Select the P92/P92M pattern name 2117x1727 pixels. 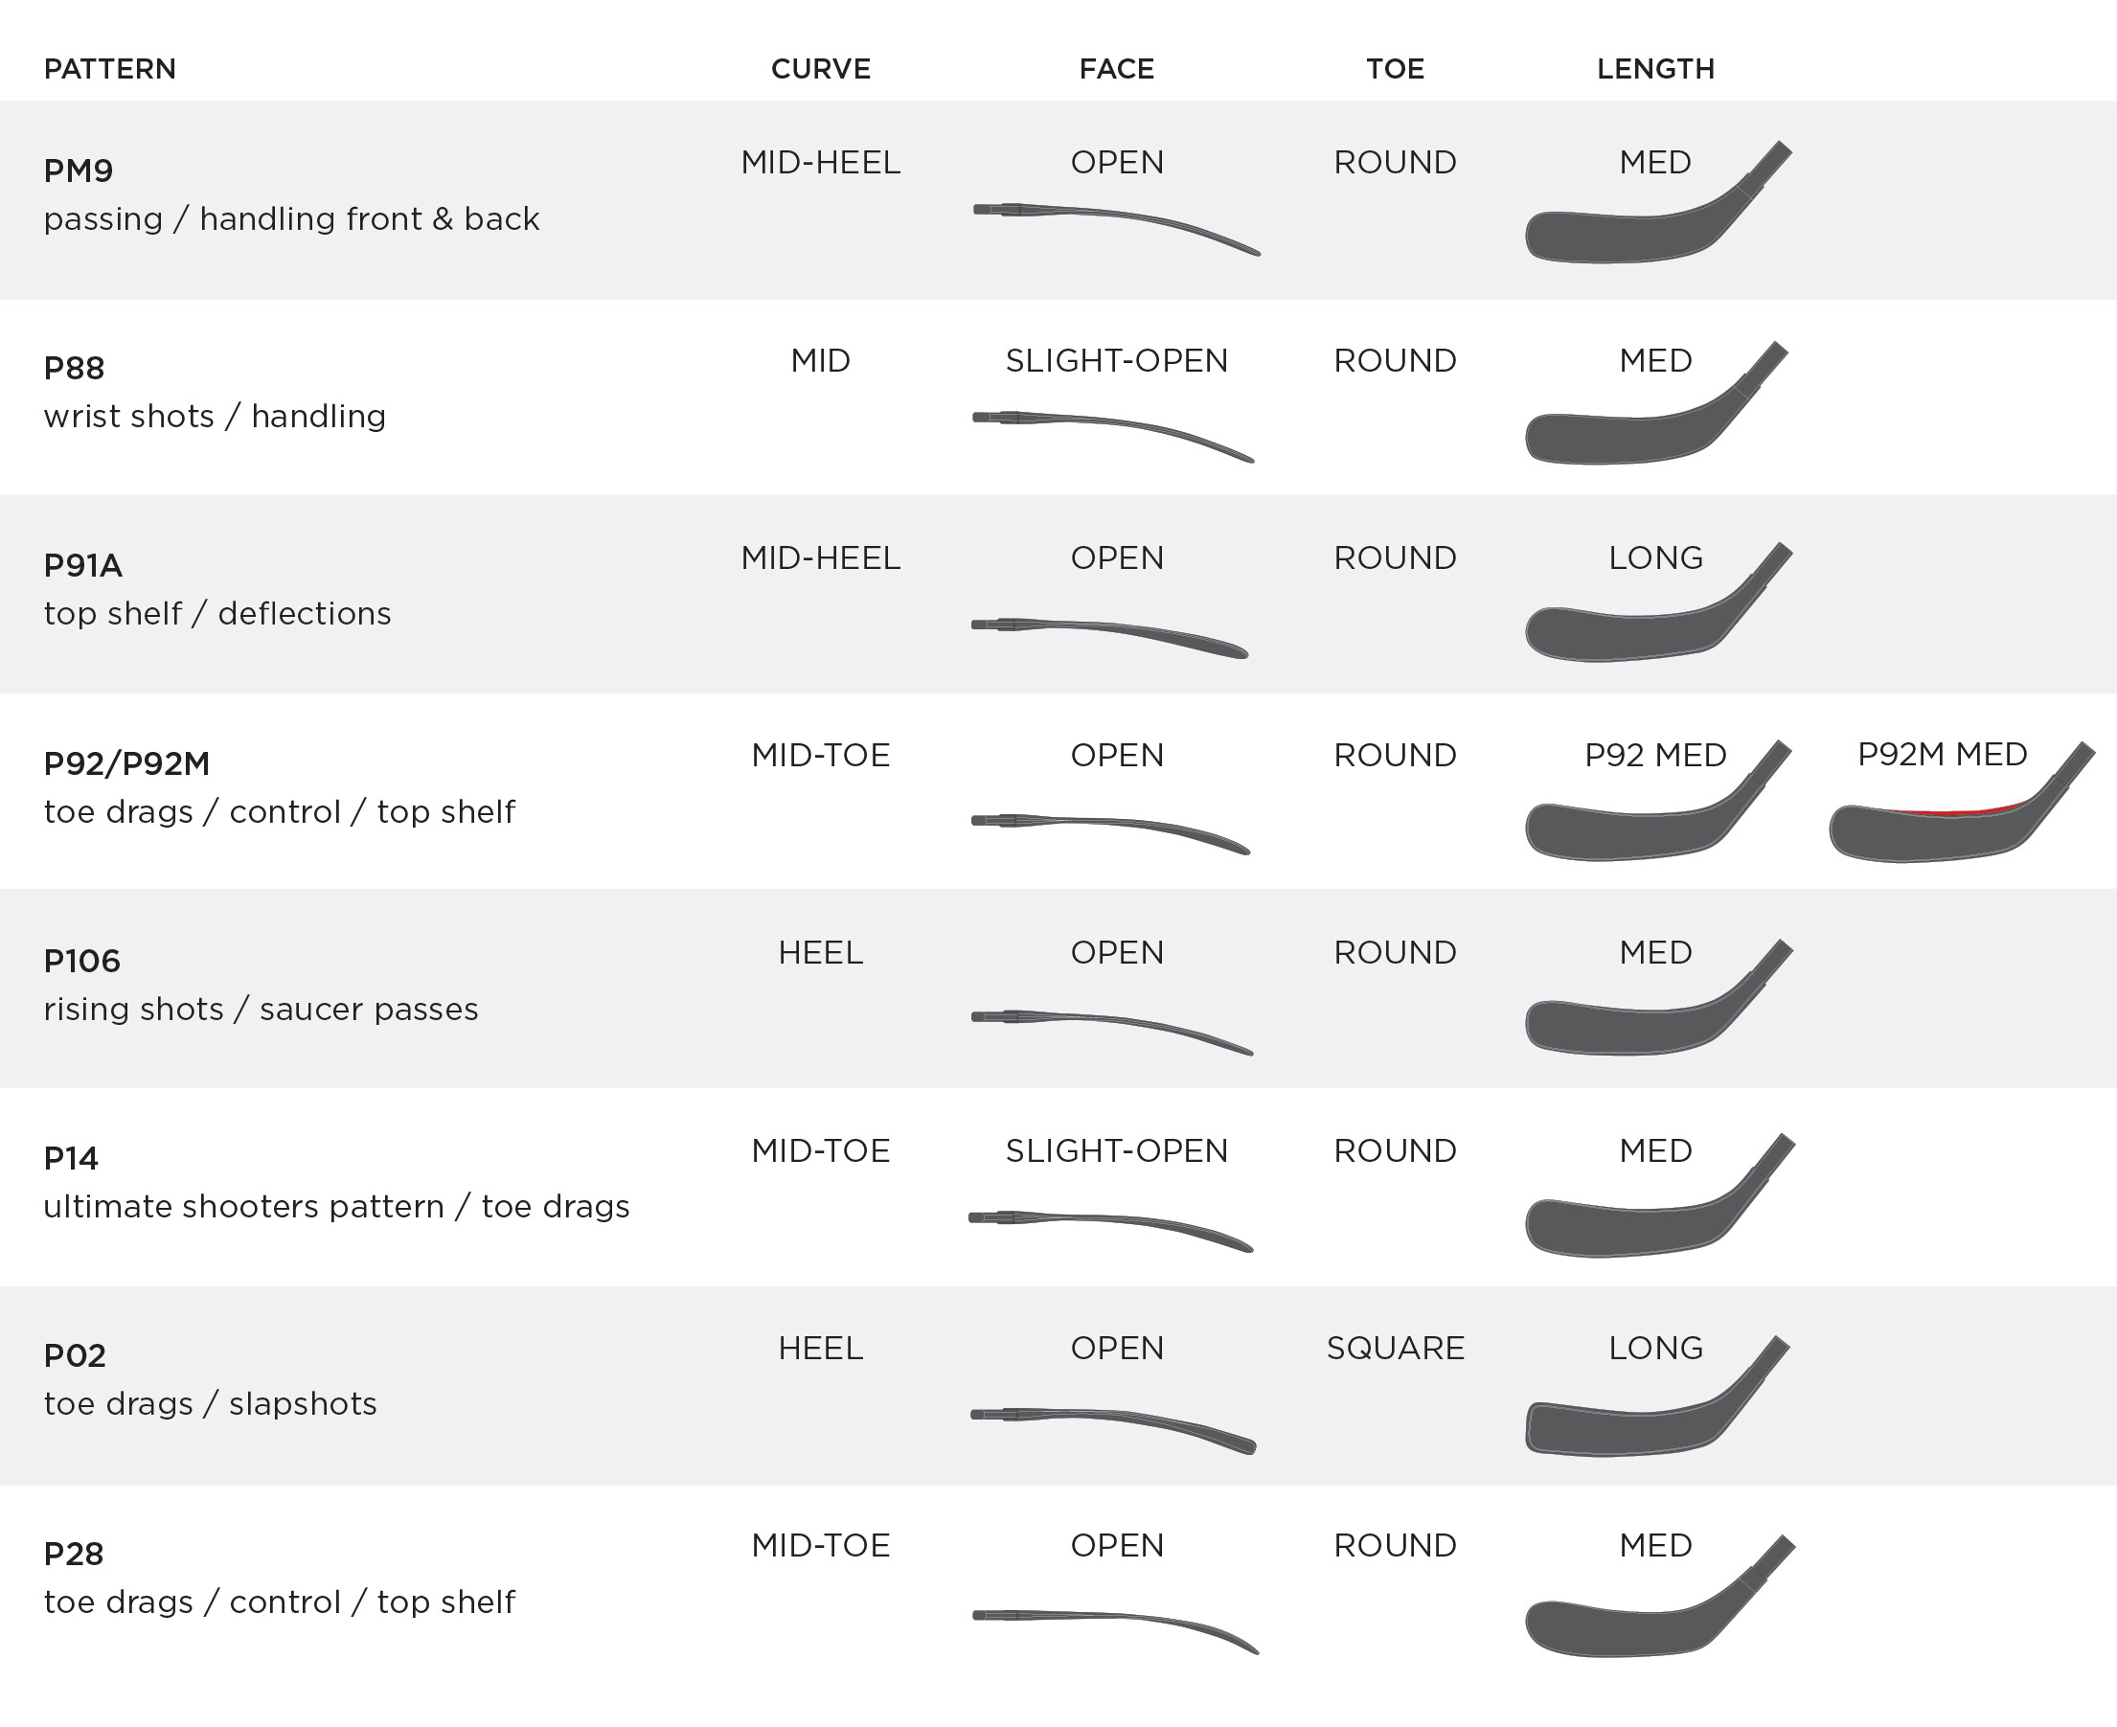click(x=126, y=763)
